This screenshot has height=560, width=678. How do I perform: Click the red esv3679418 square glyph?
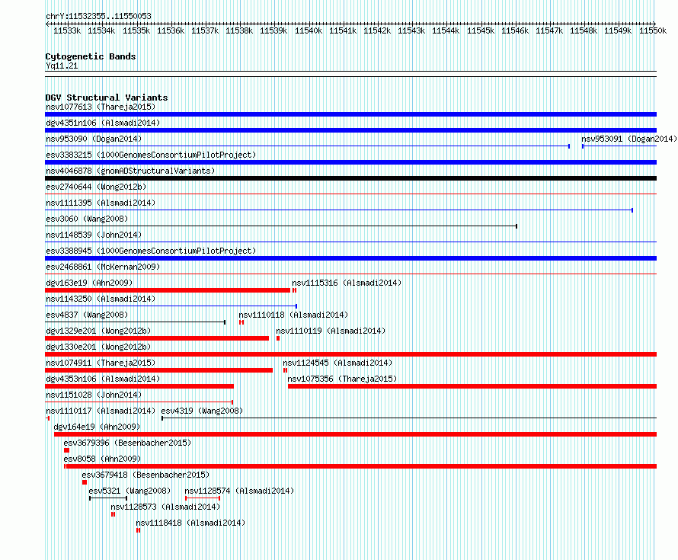click(x=85, y=482)
